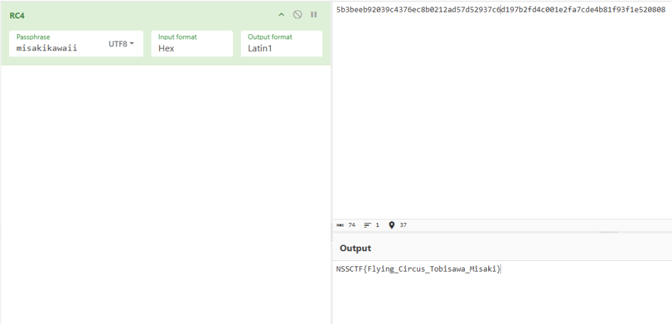Image resolution: width=672 pixels, height=324 pixels.
Task: Collapse the RC4 operation with chevron
Action: pos(282,14)
